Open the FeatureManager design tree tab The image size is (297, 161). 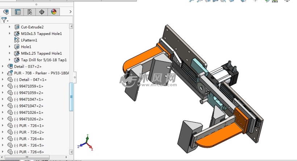click(x=5, y=12)
